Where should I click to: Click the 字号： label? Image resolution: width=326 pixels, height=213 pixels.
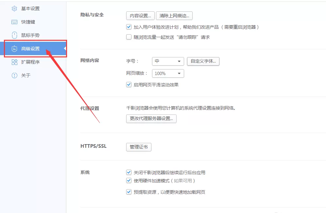coord(132,61)
